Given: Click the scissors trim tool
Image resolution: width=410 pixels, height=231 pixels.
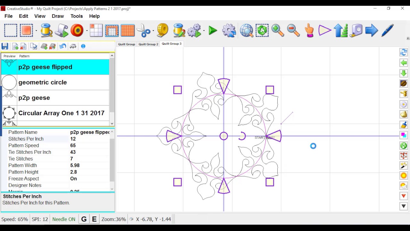Looking at the screenshot, I should click(x=143, y=31).
